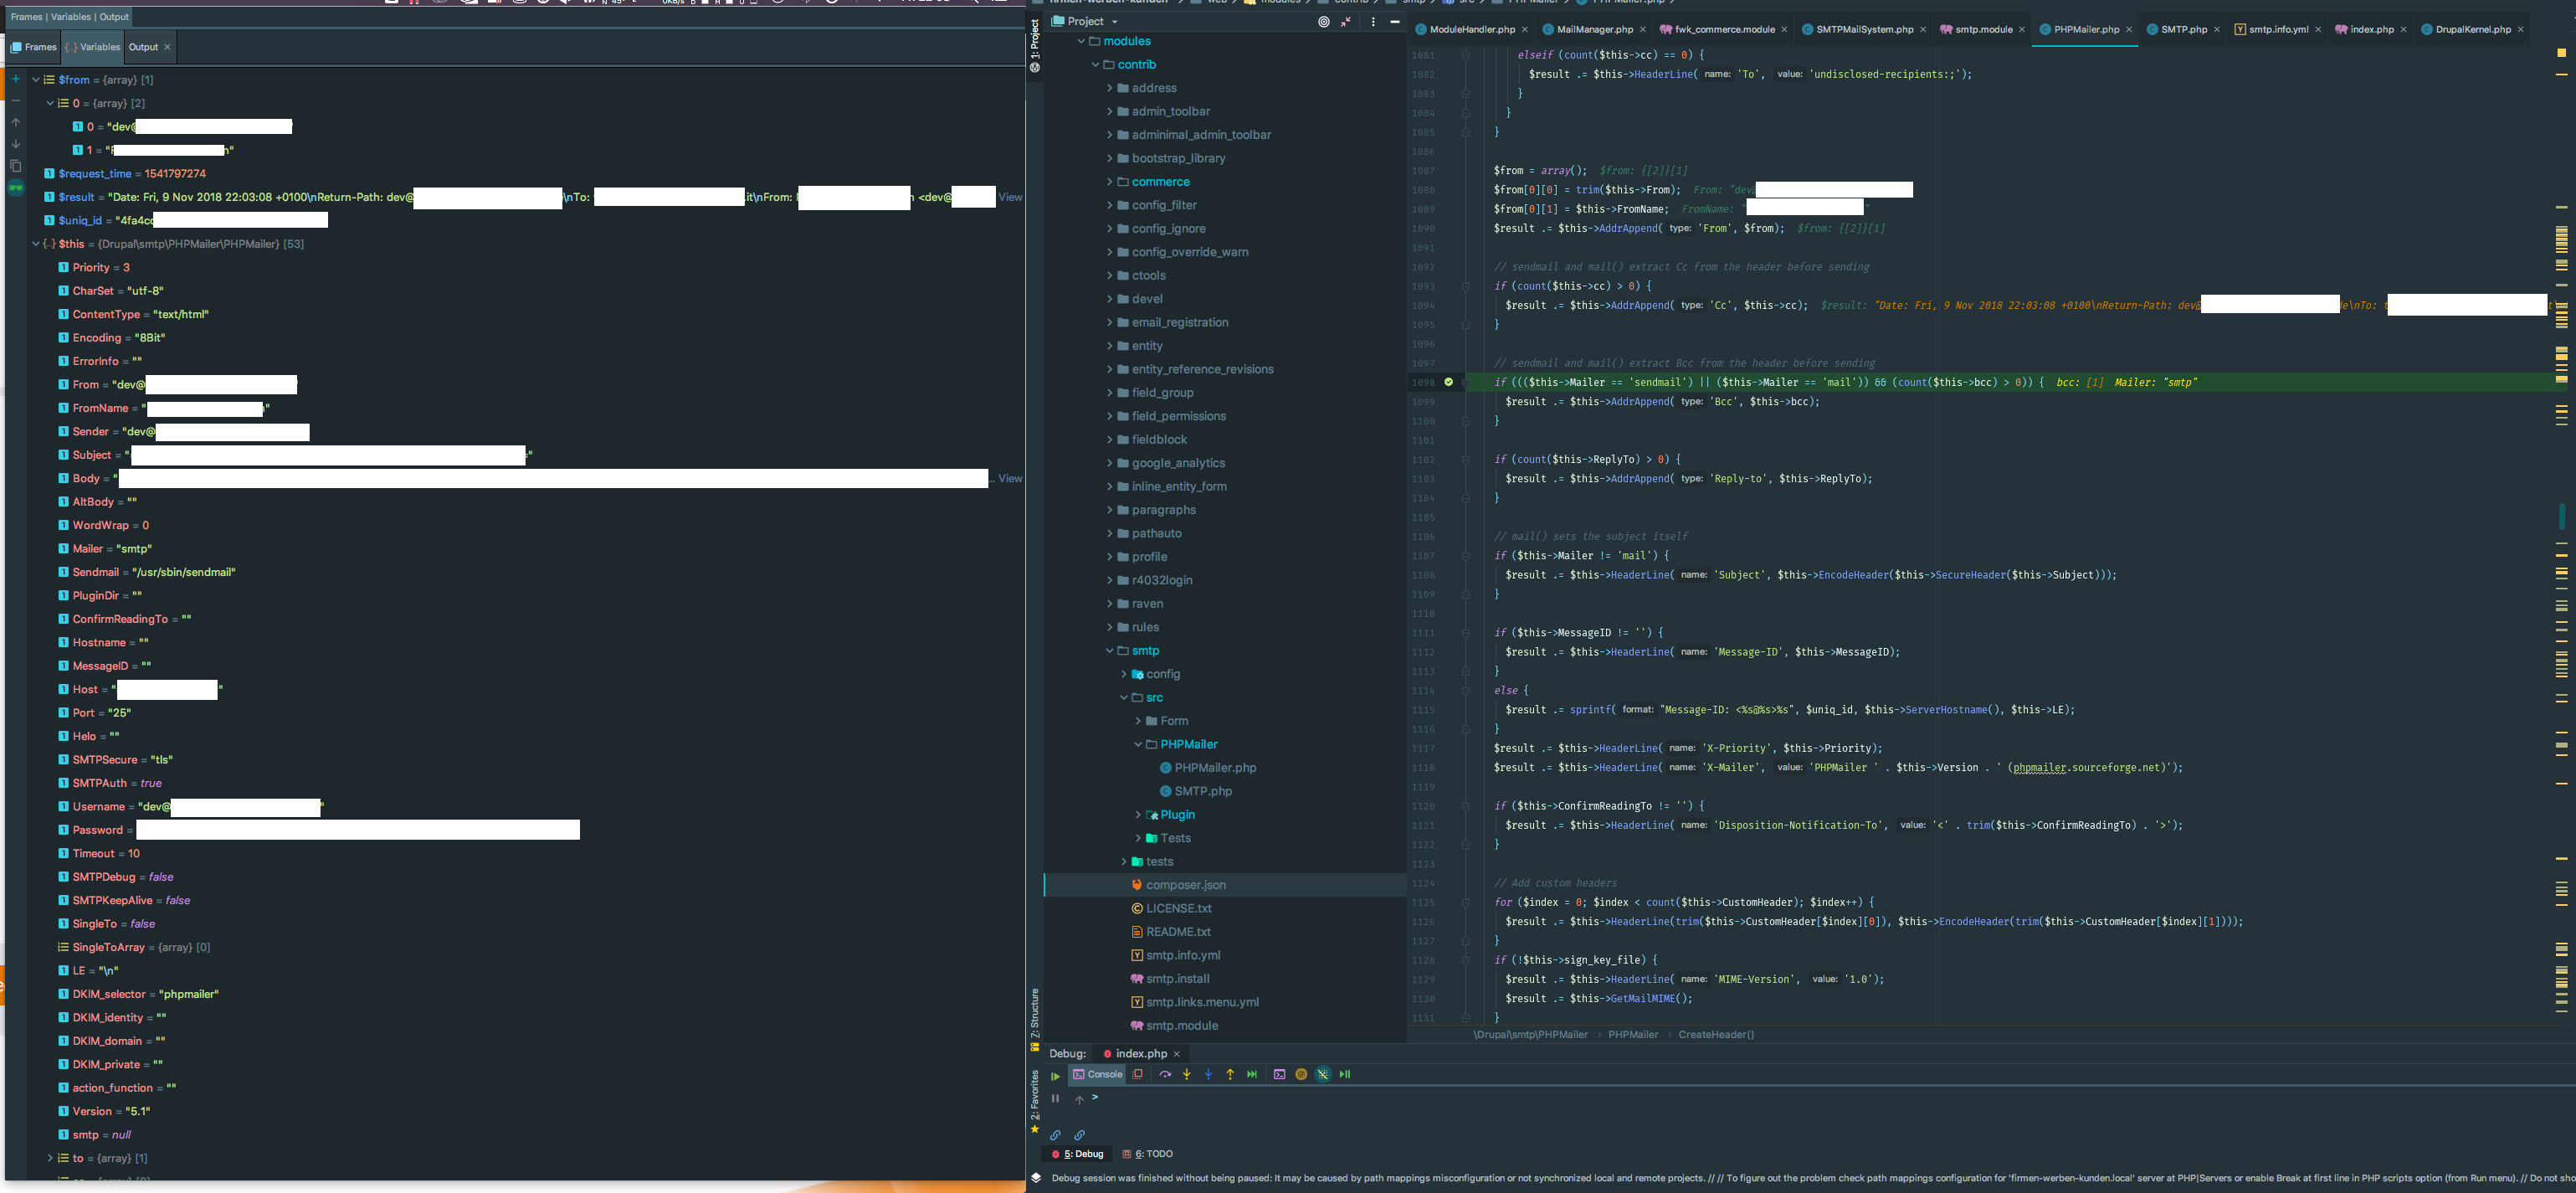Collapse the smtp folder

click(1110, 651)
